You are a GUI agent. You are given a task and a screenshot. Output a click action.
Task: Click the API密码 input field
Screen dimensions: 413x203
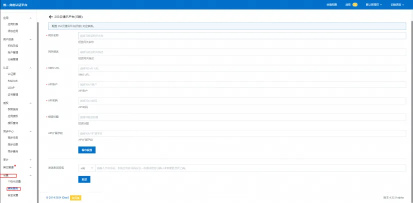(242, 101)
